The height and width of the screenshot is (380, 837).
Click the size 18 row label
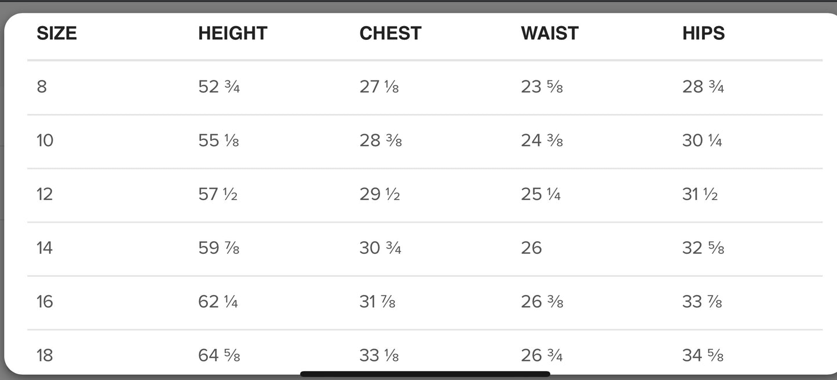tap(45, 355)
